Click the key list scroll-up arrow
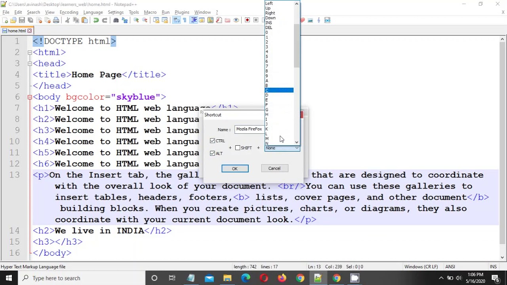 pos(297,3)
